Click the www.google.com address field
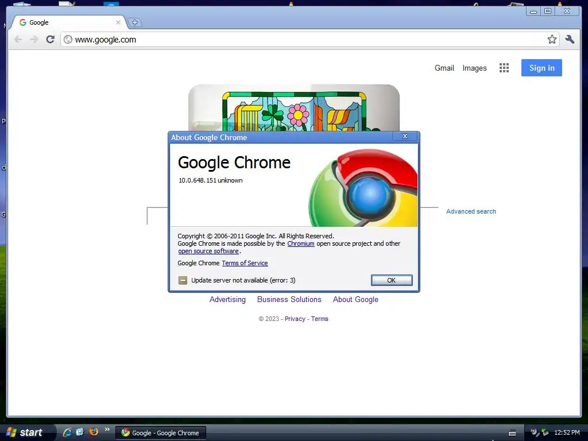This screenshot has width=588, height=441. tap(310, 40)
